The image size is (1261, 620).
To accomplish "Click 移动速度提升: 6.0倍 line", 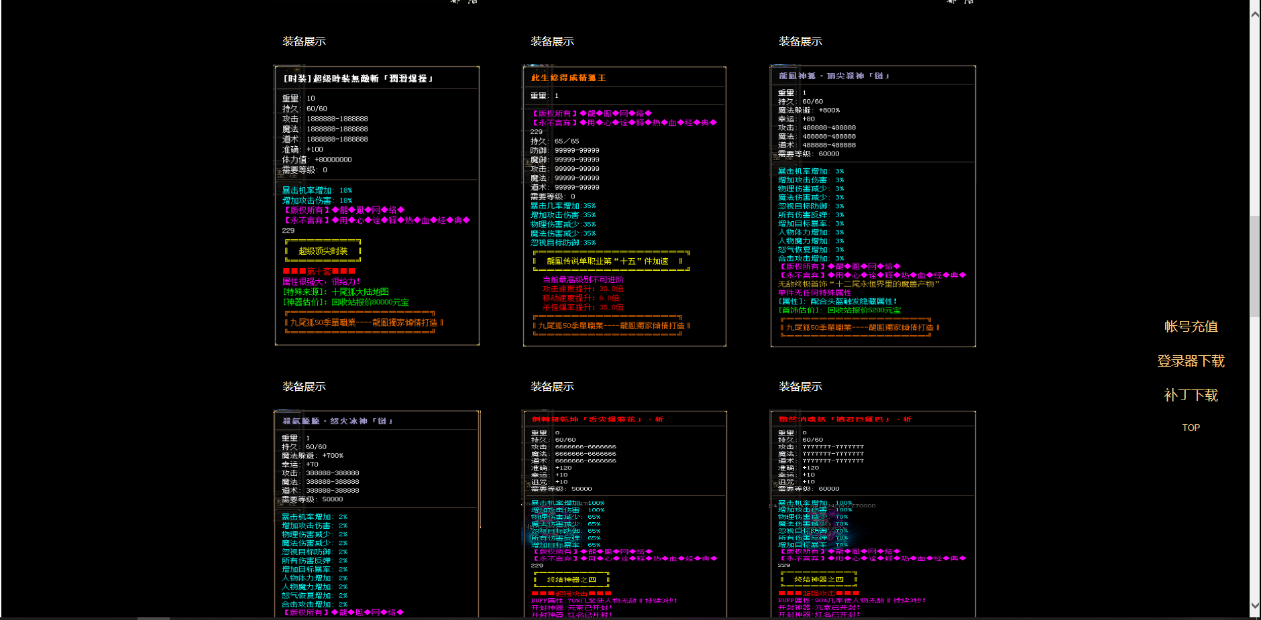I will (581, 298).
